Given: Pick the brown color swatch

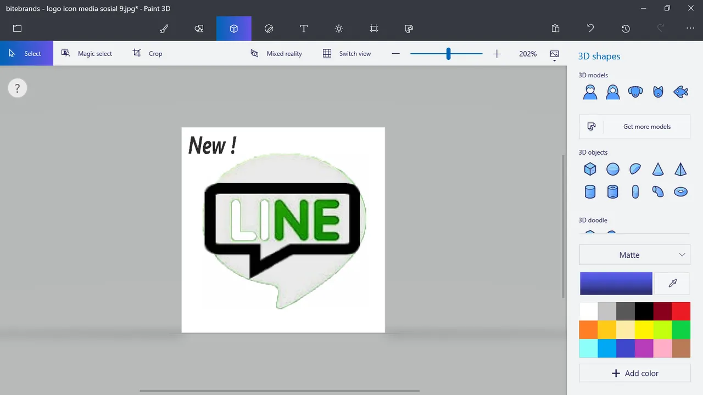Looking at the screenshot, I should pyautogui.click(x=681, y=348).
